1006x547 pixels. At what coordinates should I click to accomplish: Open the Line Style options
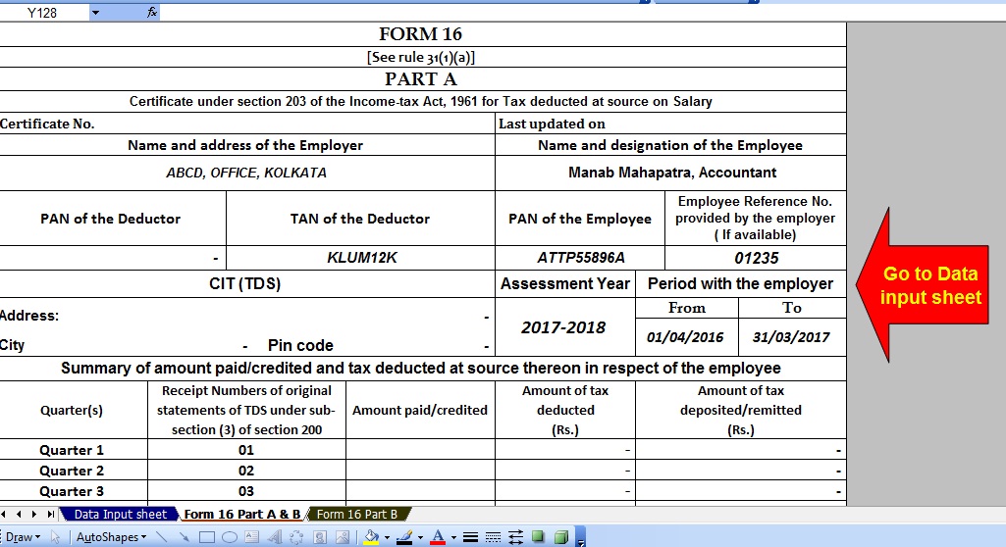(470, 537)
